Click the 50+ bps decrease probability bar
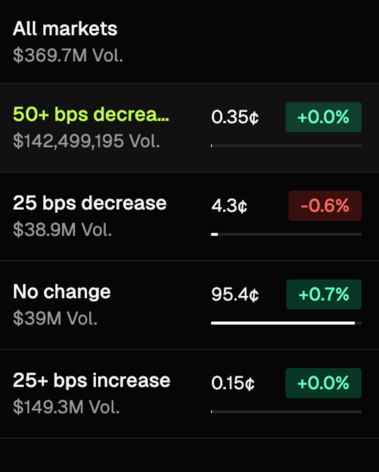Image resolution: width=379 pixels, height=472 pixels. click(x=286, y=146)
